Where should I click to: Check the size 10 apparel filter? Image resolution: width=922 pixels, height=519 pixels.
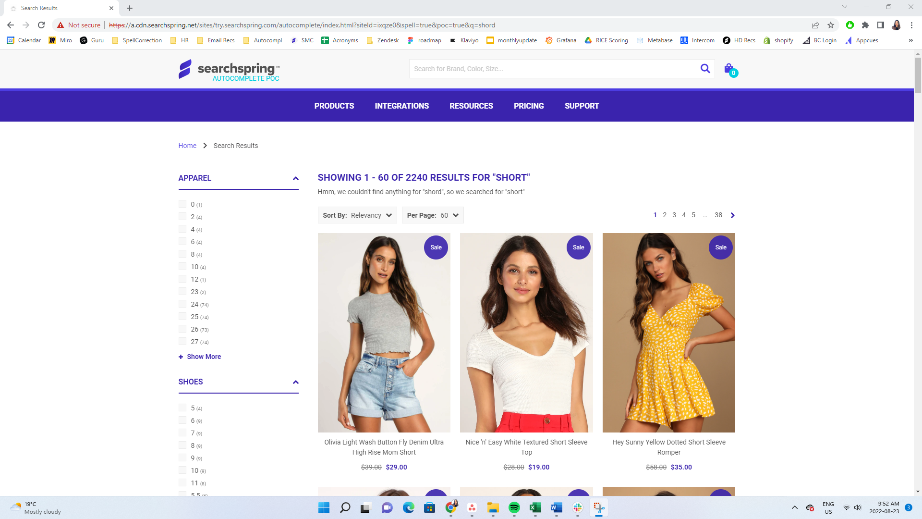click(x=182, y=266)
